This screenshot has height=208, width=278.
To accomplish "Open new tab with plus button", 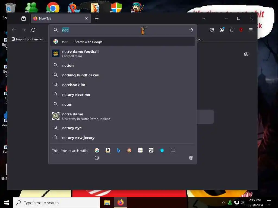I will tap(97, 19).
